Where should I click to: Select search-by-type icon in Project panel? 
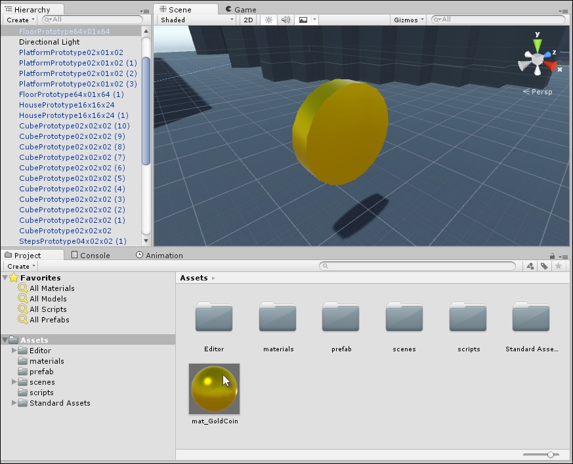point(530,266)
